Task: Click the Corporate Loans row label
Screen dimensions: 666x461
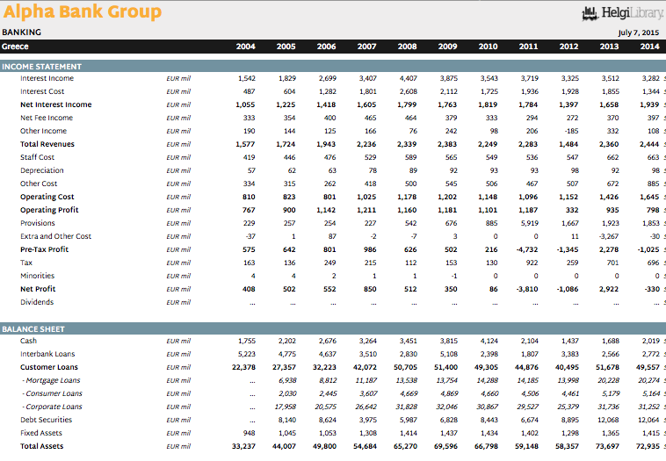Action: (52, 407)
